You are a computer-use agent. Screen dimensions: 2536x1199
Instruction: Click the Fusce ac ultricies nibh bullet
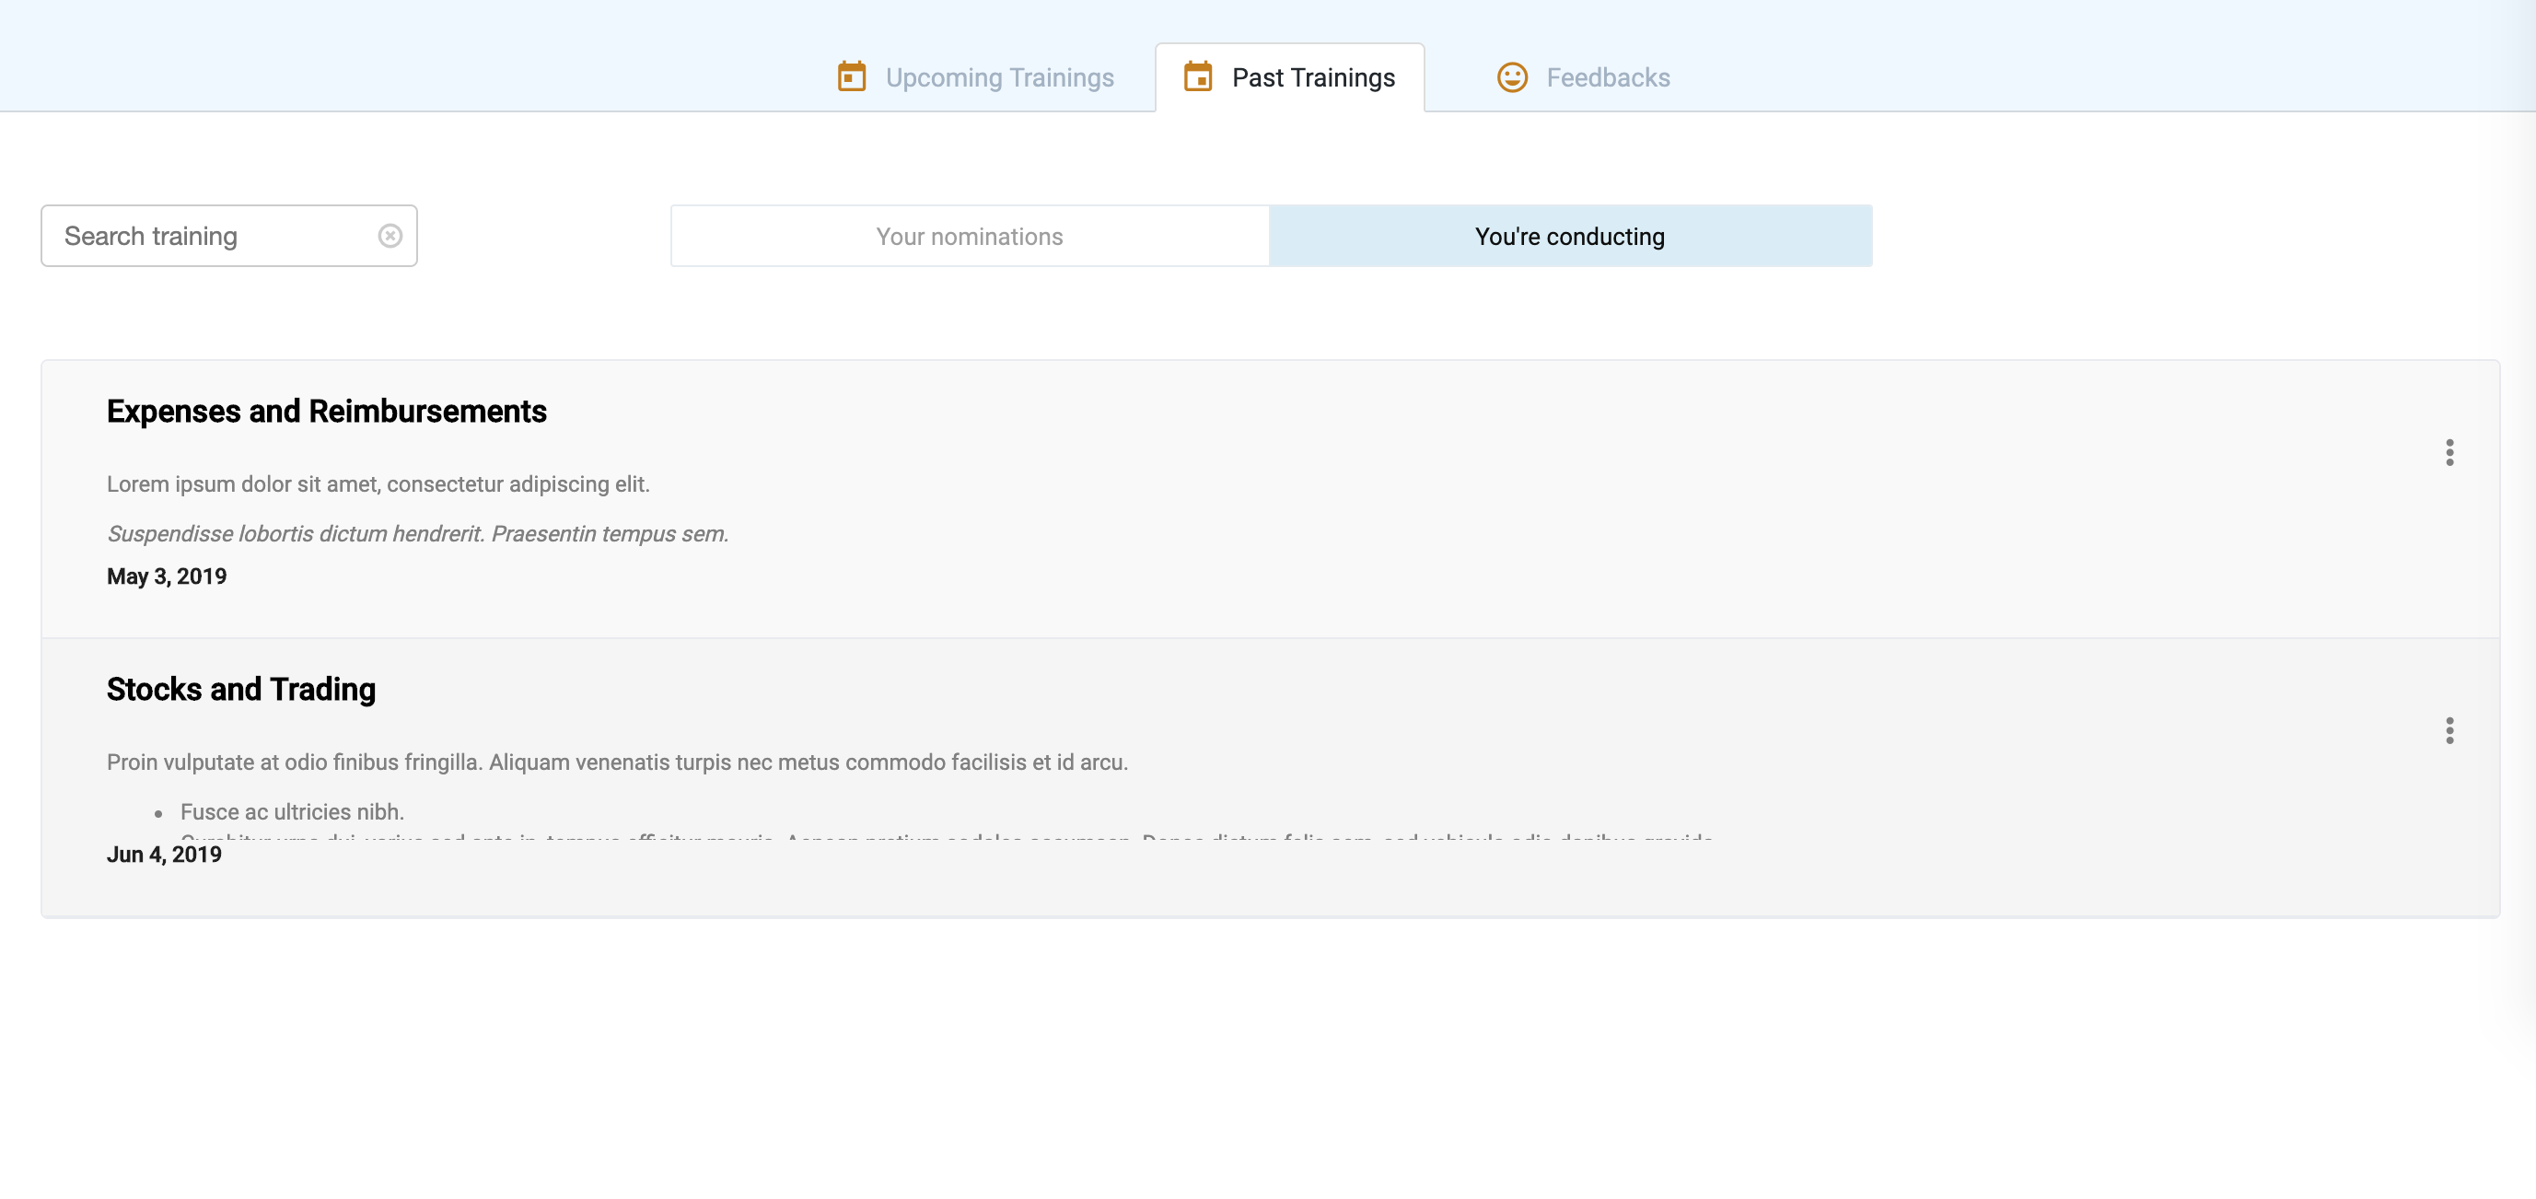pos(291,812)
